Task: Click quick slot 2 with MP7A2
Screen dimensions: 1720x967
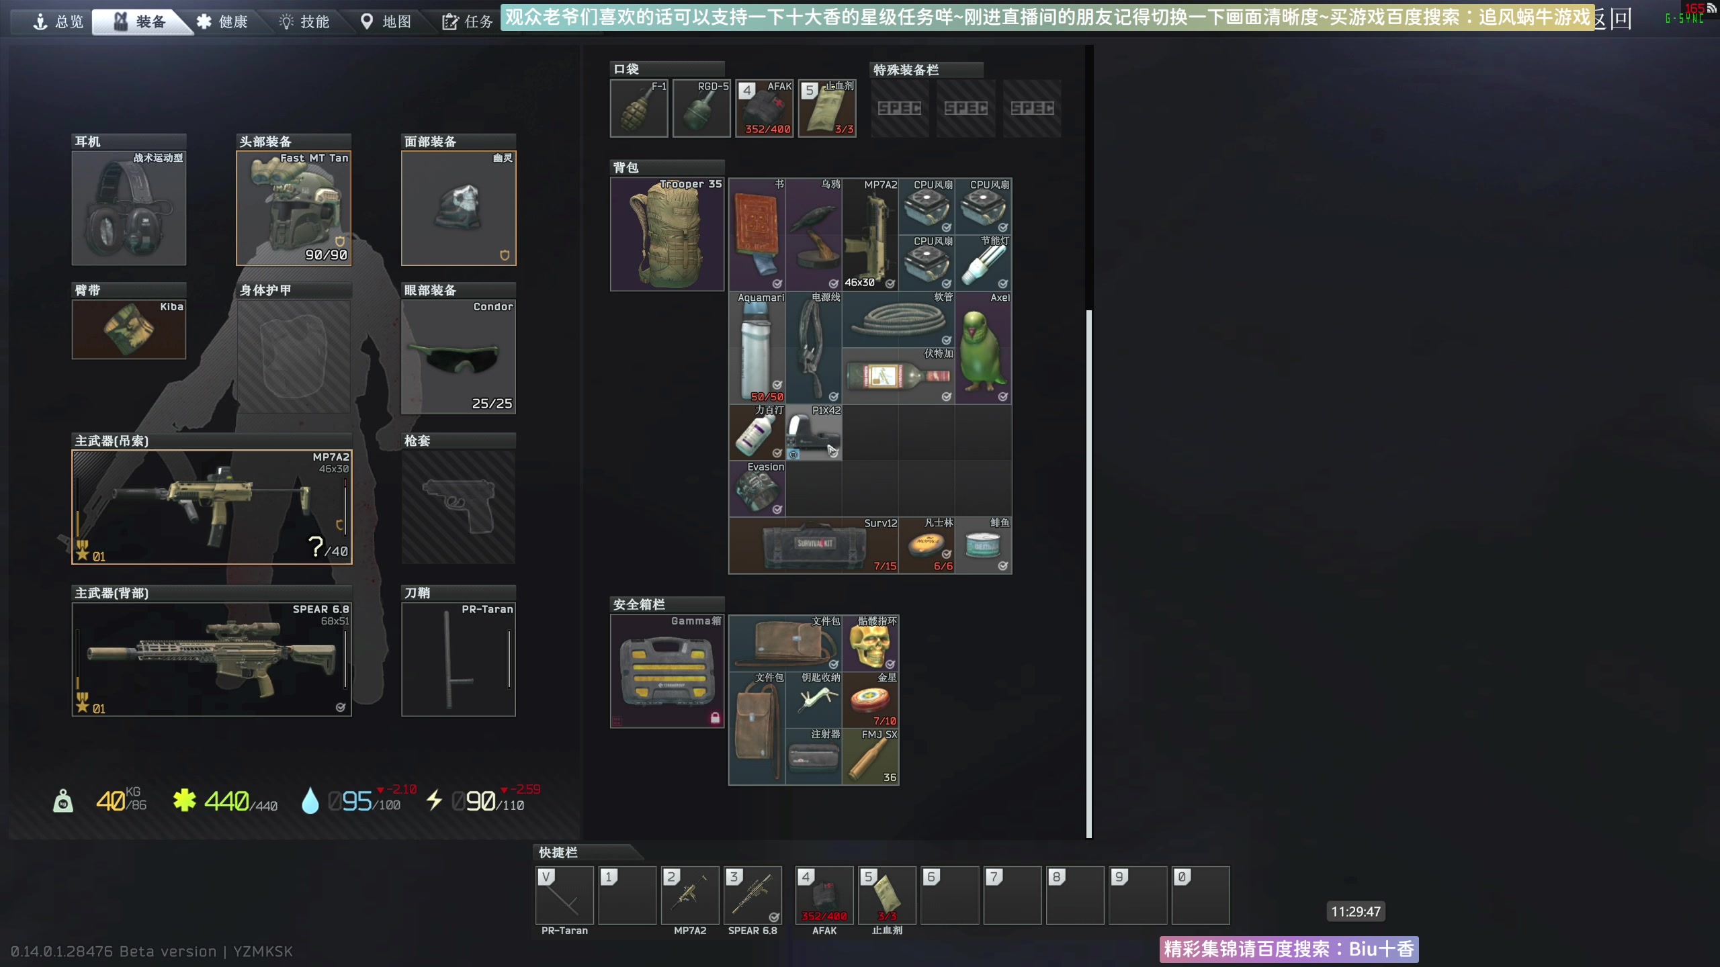Action: (690, 895)
